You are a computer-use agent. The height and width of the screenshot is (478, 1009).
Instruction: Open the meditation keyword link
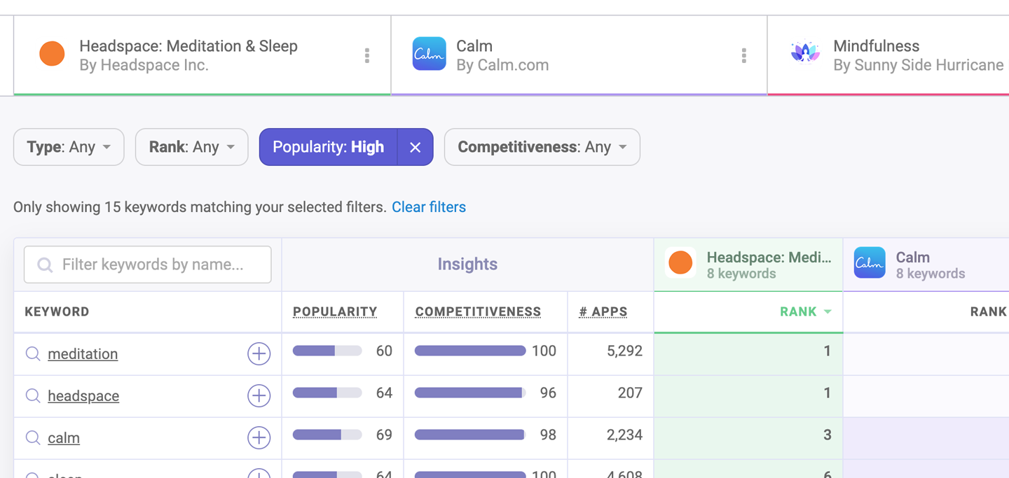point(83,354)
